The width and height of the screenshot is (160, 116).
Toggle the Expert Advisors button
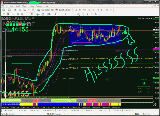point(63,10)
